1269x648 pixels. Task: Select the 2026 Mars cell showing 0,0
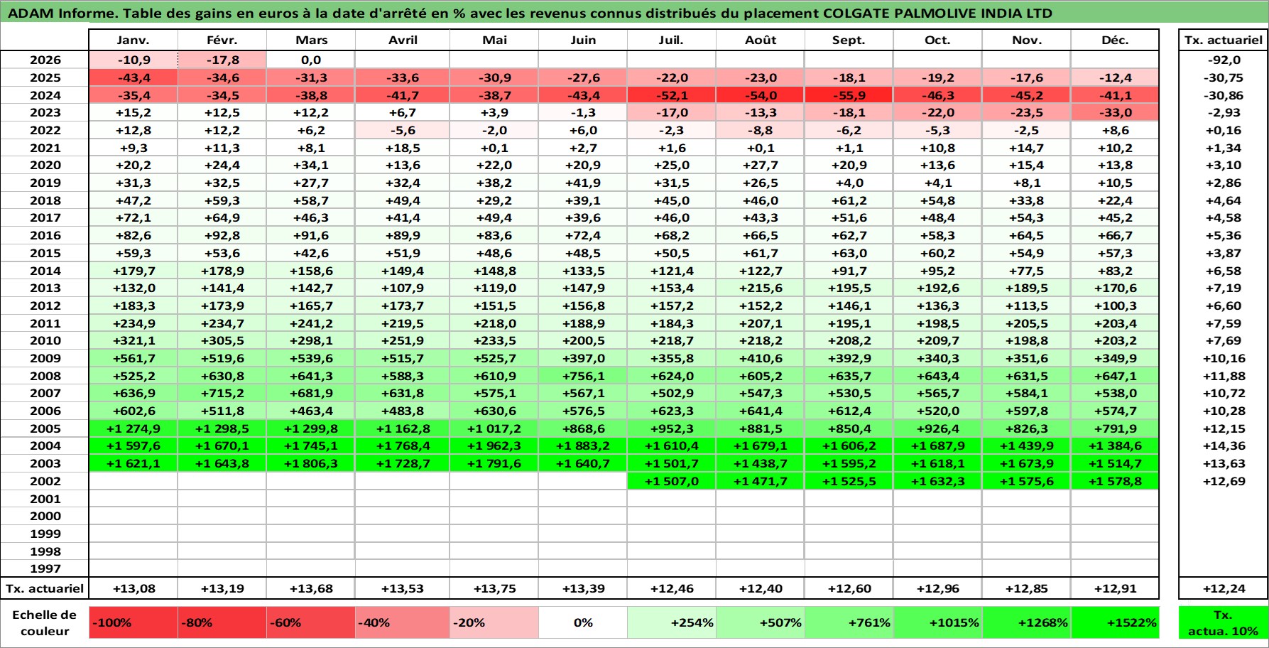point(311,60)
